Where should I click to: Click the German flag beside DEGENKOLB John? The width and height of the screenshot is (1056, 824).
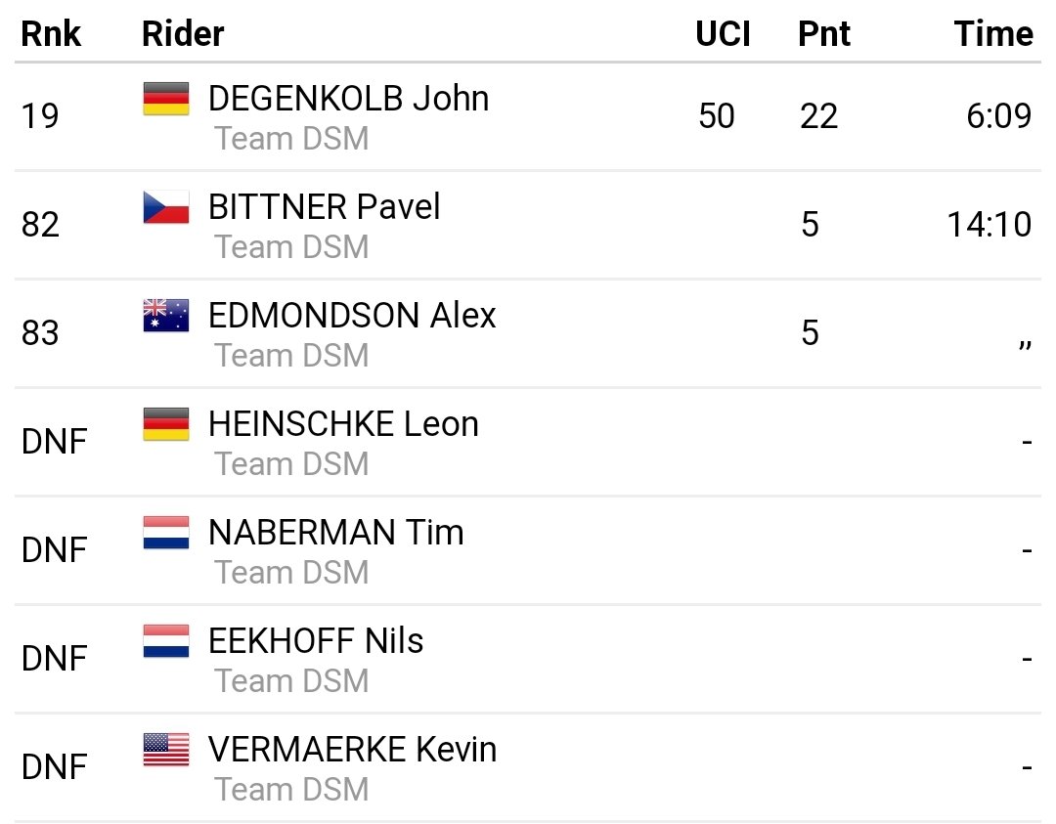166,99
